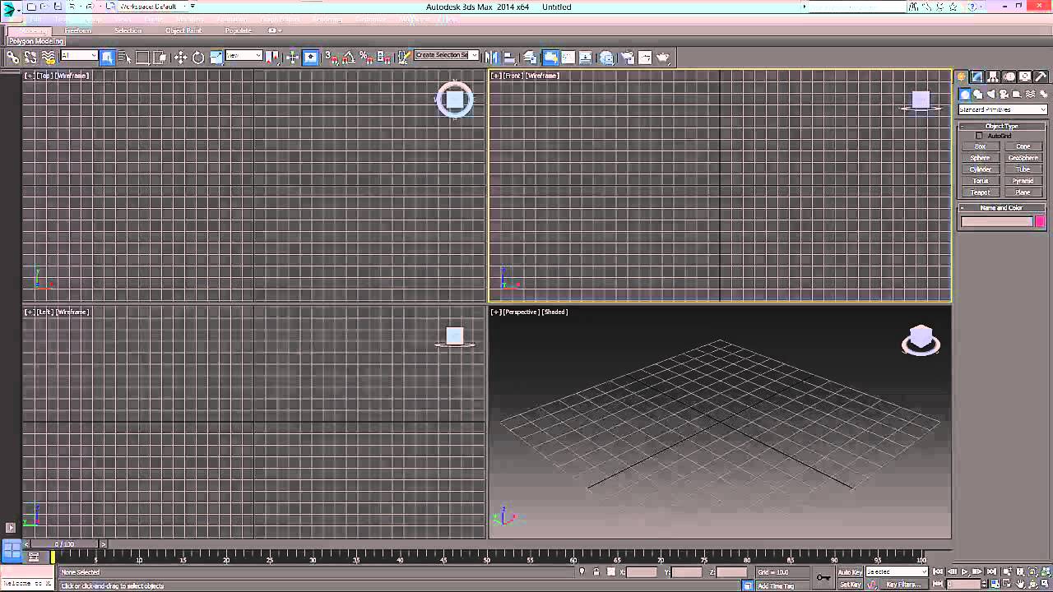Toggle Angle Snap
This screenshot has height=592, width=1053.
click(349, 58)
